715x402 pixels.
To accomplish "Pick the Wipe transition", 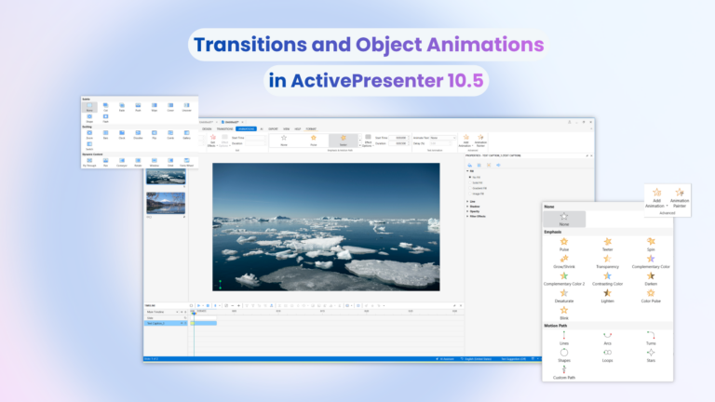I will pyautogui.click(x=155, y=107).
